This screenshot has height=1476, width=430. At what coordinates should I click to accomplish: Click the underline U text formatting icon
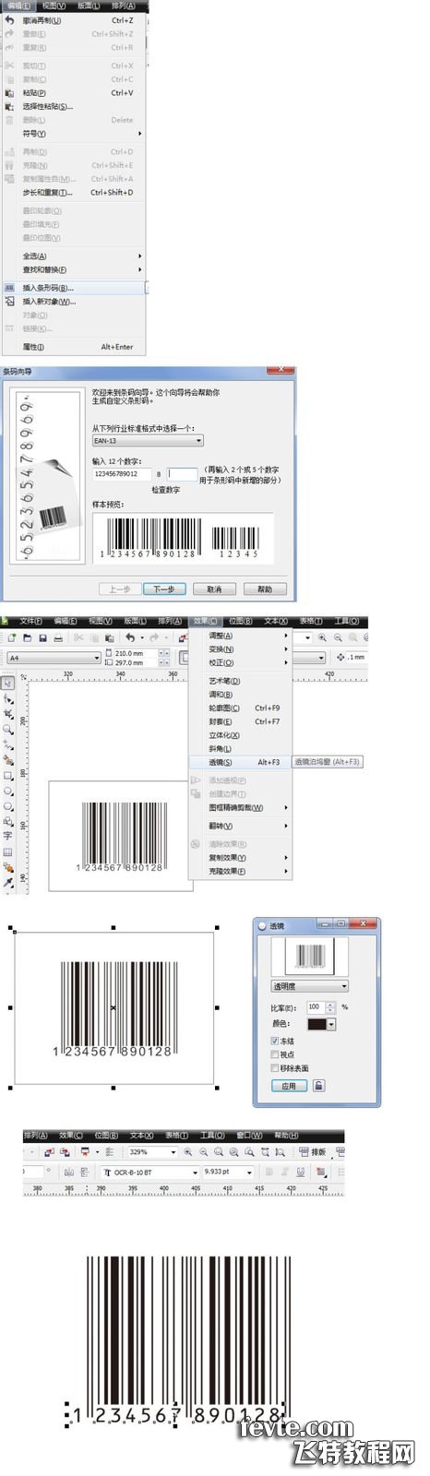pos(301,1172)
